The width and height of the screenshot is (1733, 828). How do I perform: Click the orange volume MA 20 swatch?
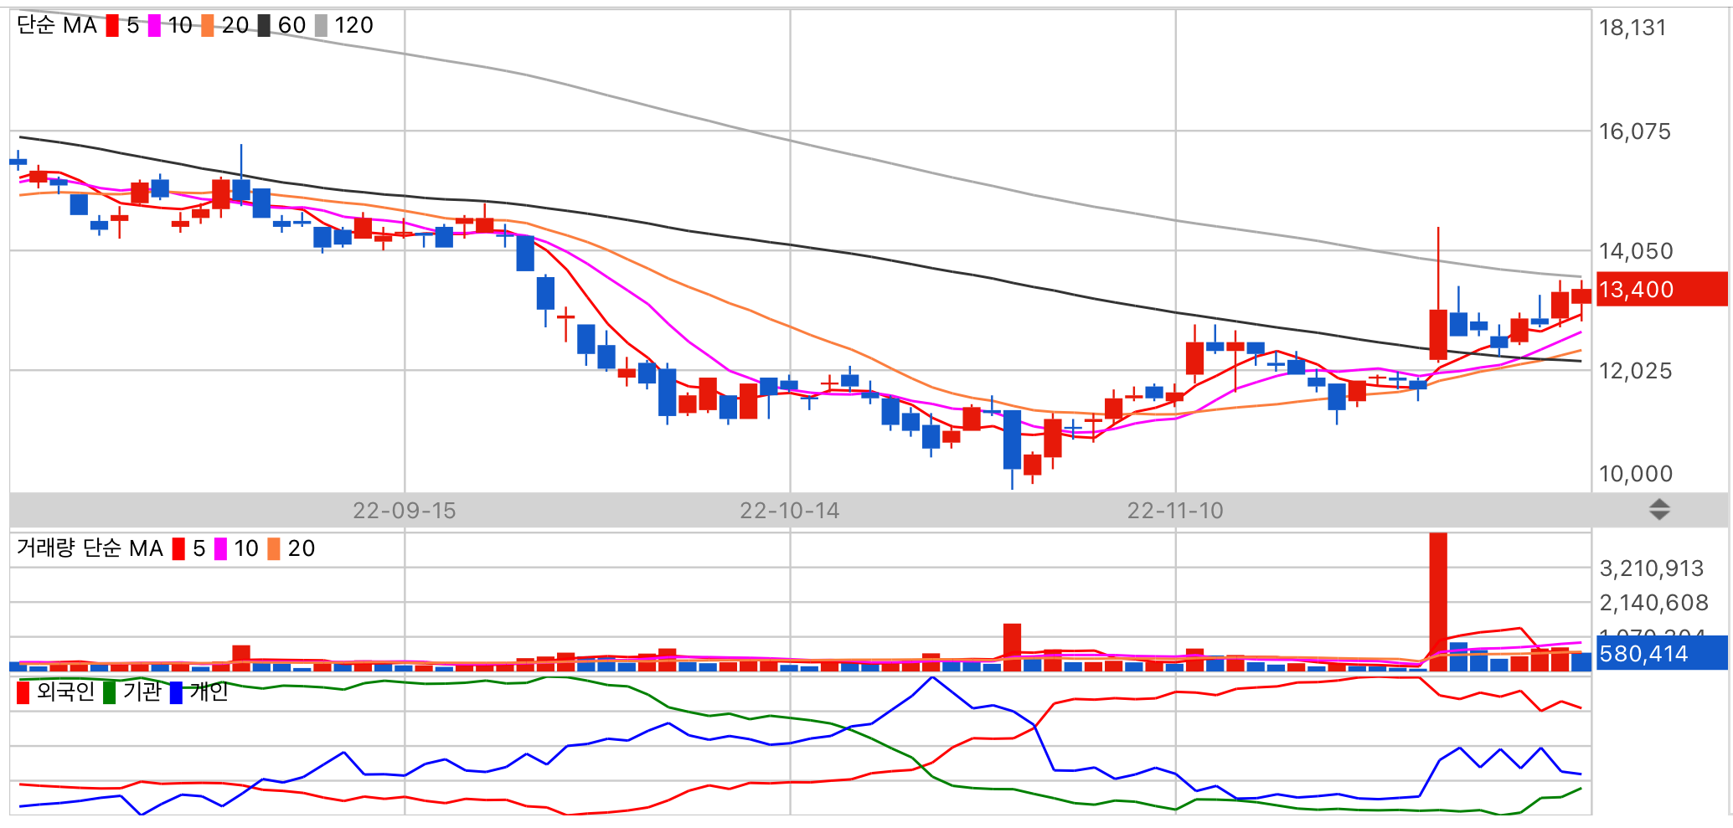click(274, 549)
